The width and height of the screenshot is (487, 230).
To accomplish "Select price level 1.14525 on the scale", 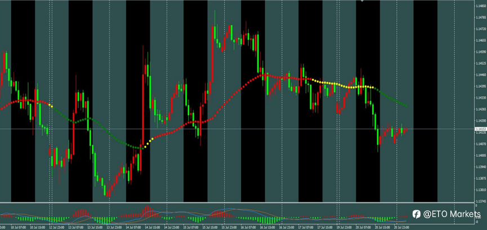I will click(481, 63).
